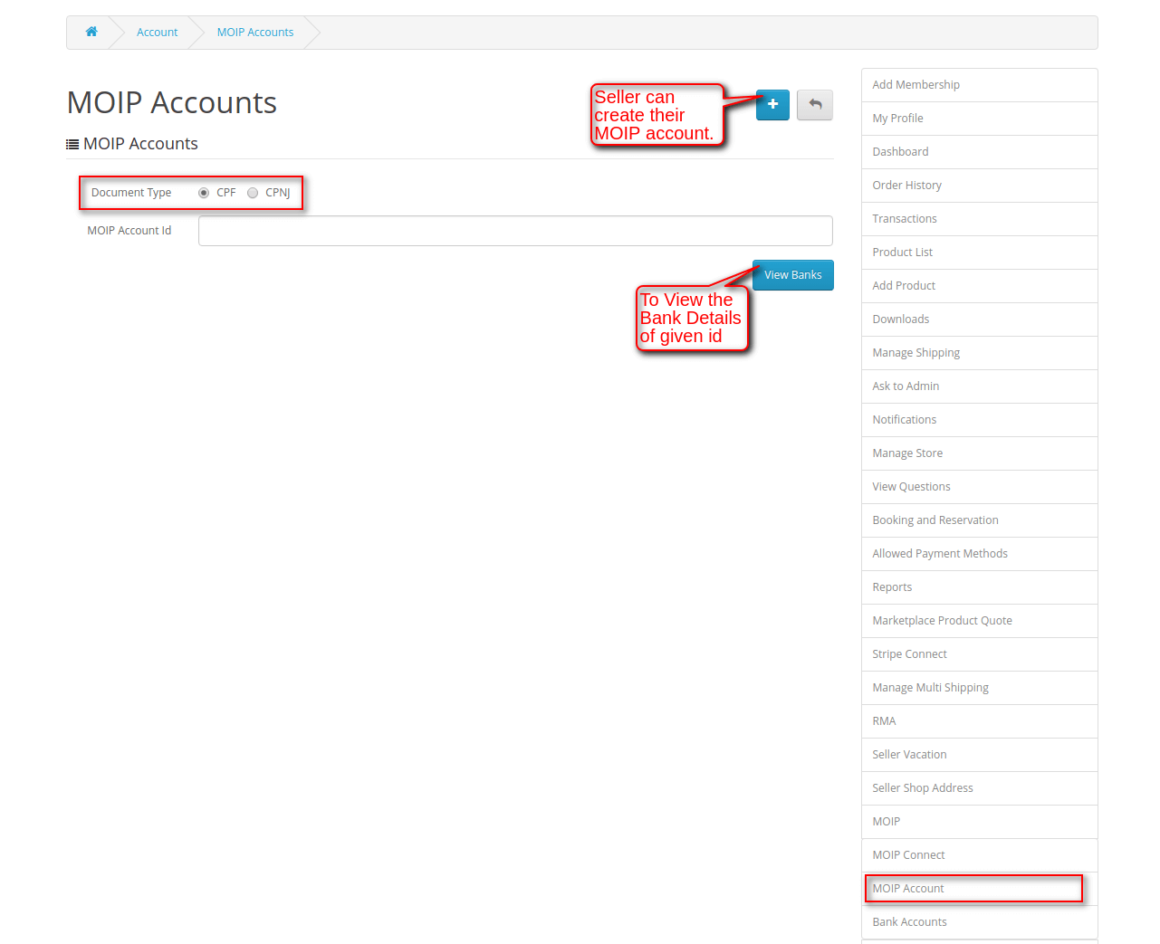Open RMA sidebar item
Viewport: 1160px width, 944px height.
point(980,721)
